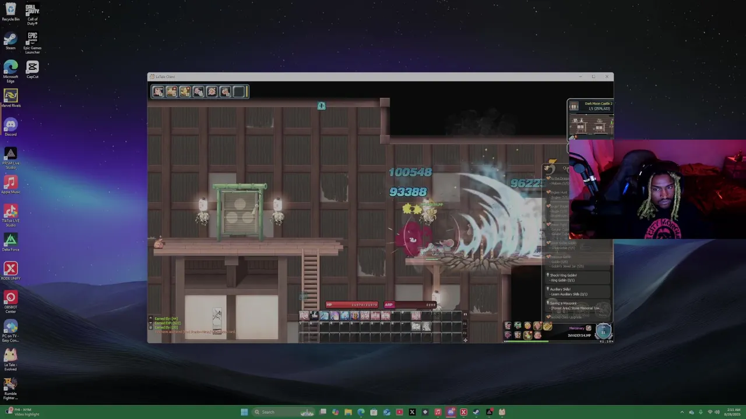Select the Marvel Rivals desktop icon
746x419 pixels.
coord(10,98)
